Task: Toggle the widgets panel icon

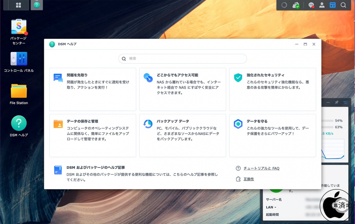Action: click(333, 5)
